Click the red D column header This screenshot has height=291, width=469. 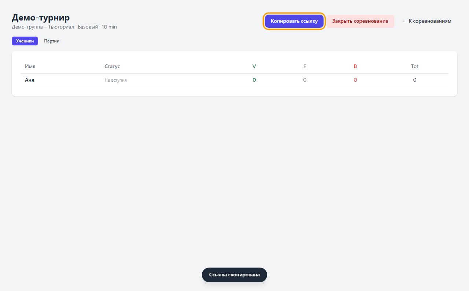click(x=355, y=66)
